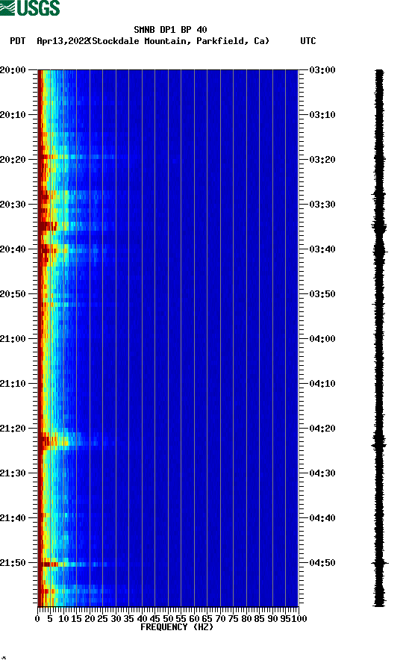Click the '03:30' UTC time label
412x666 pixels.
coord(322,205)
